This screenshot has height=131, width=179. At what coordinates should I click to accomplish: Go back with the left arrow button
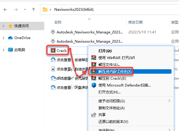click(x=5, y=10)
